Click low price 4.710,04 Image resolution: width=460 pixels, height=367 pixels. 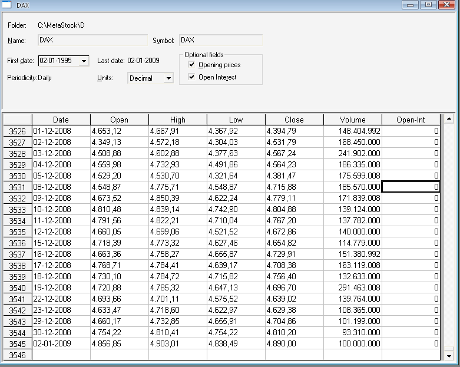pyautogui.click(x=236, y=220)
